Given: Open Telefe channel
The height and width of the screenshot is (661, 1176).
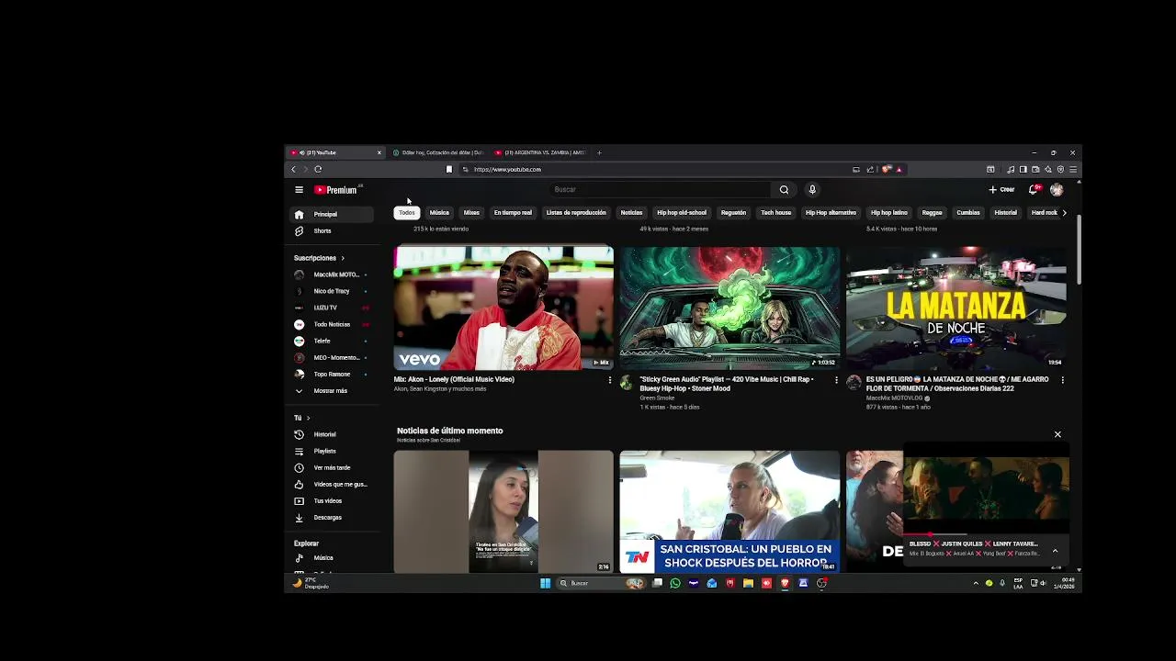Looking at the screenshot, I should [331, 341].
